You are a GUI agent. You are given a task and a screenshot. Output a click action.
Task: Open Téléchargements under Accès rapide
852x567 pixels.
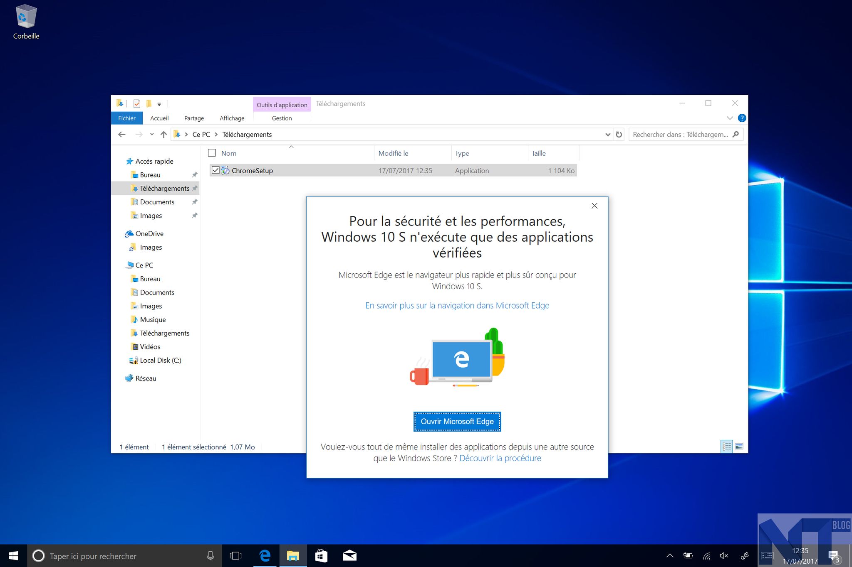(x=164, y=188)
